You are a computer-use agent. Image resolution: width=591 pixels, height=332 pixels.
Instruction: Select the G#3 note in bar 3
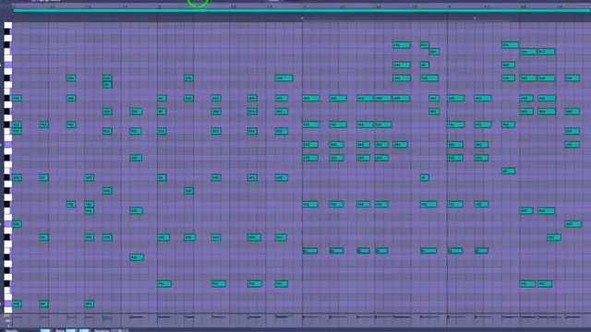(x=433, y=112)
